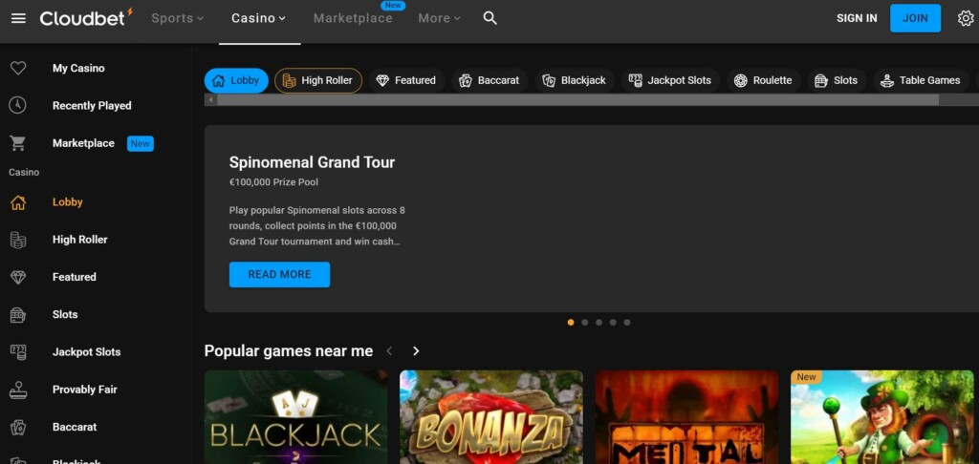Click the Jackpot Slots chip icon
Viewport: 979px width, 464px height.
[x=636, y=80]
